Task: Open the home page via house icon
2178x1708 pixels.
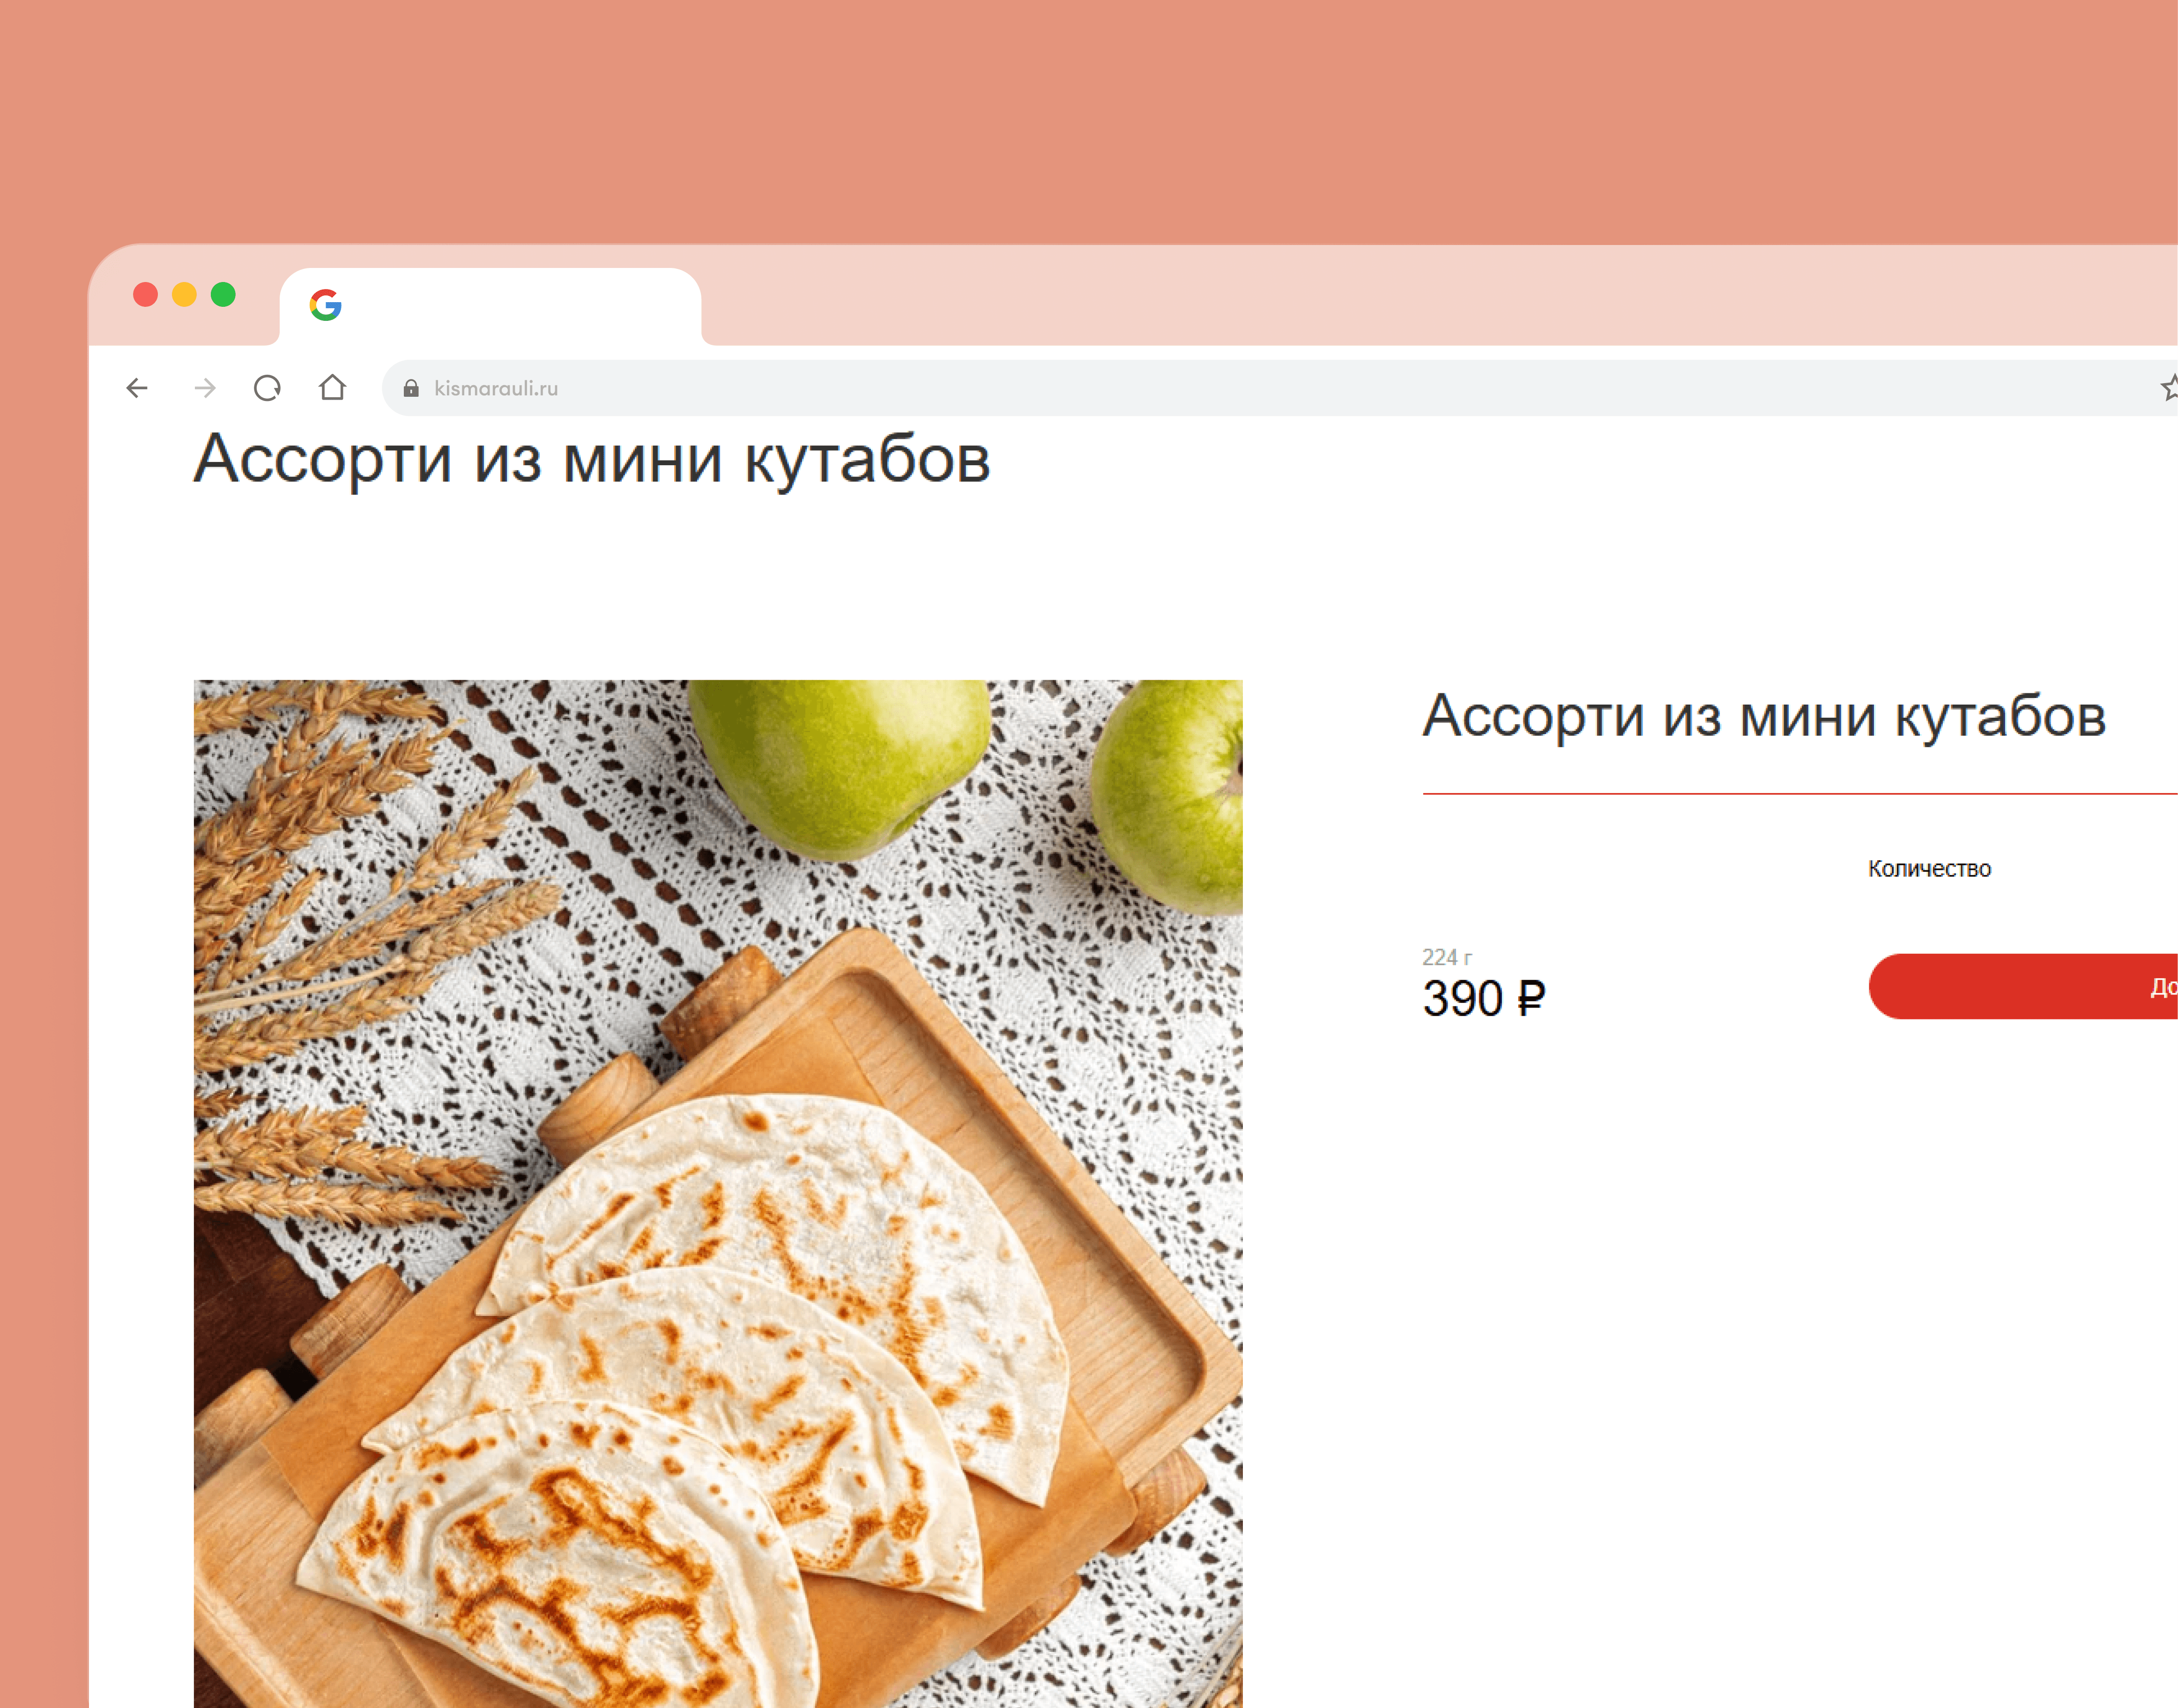Action: point(332,387)
